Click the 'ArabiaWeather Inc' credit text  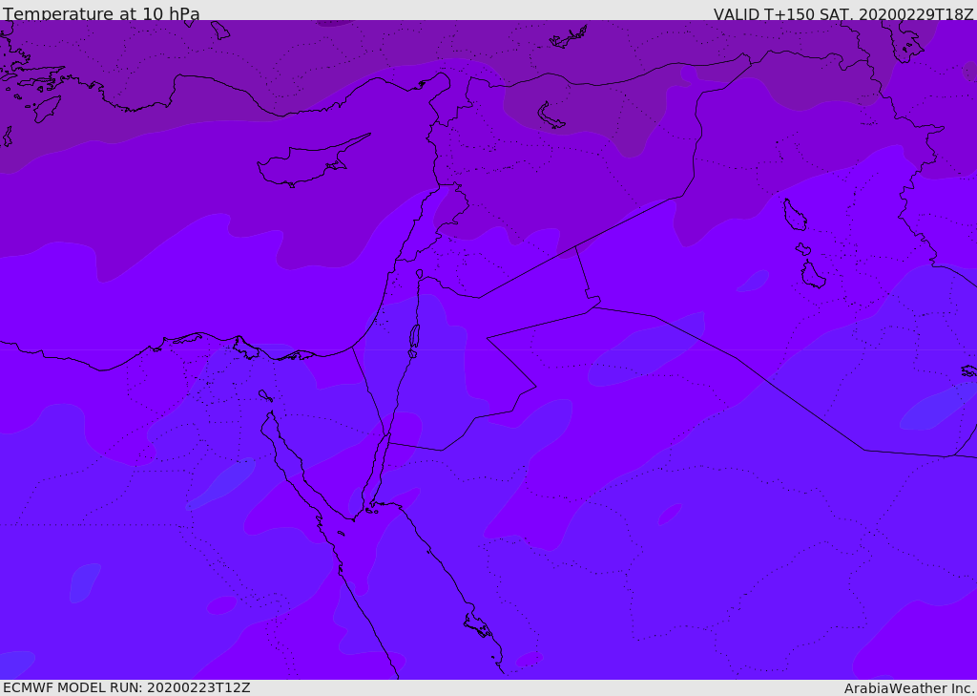pyautogui.click(x=909, y=688)
